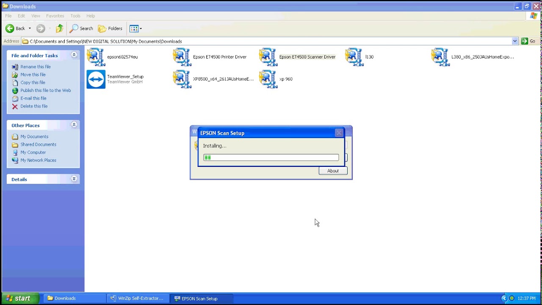Image resolution: width=542 pixels, height=305 pixels.
Task: Click Rename this file
Action: (36, 67)
